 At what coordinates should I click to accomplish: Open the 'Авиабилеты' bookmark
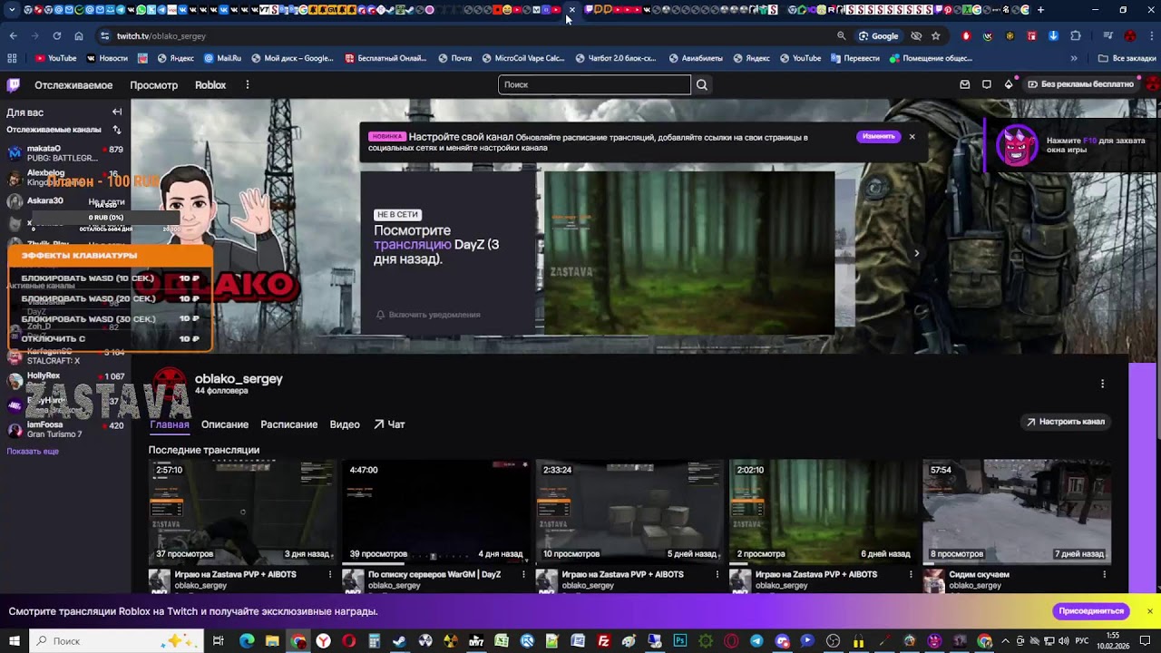click(696, 58)
